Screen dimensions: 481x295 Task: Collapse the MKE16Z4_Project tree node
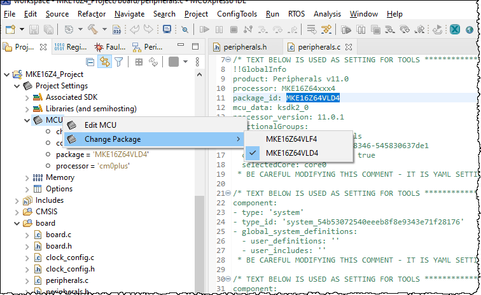(6, 74)
